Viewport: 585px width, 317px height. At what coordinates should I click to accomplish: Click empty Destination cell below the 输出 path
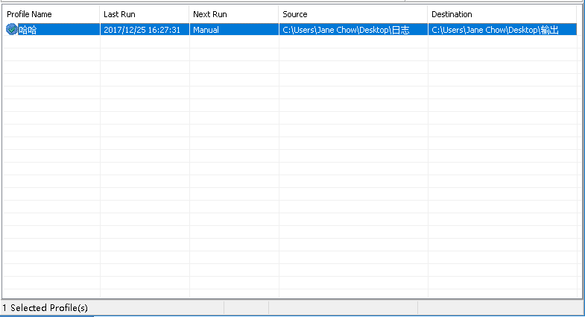(502, 43)
